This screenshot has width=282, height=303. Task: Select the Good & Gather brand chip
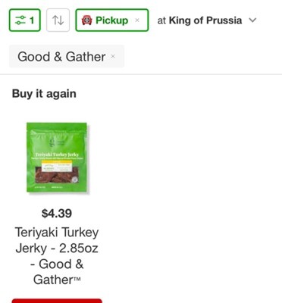[67, 56]
